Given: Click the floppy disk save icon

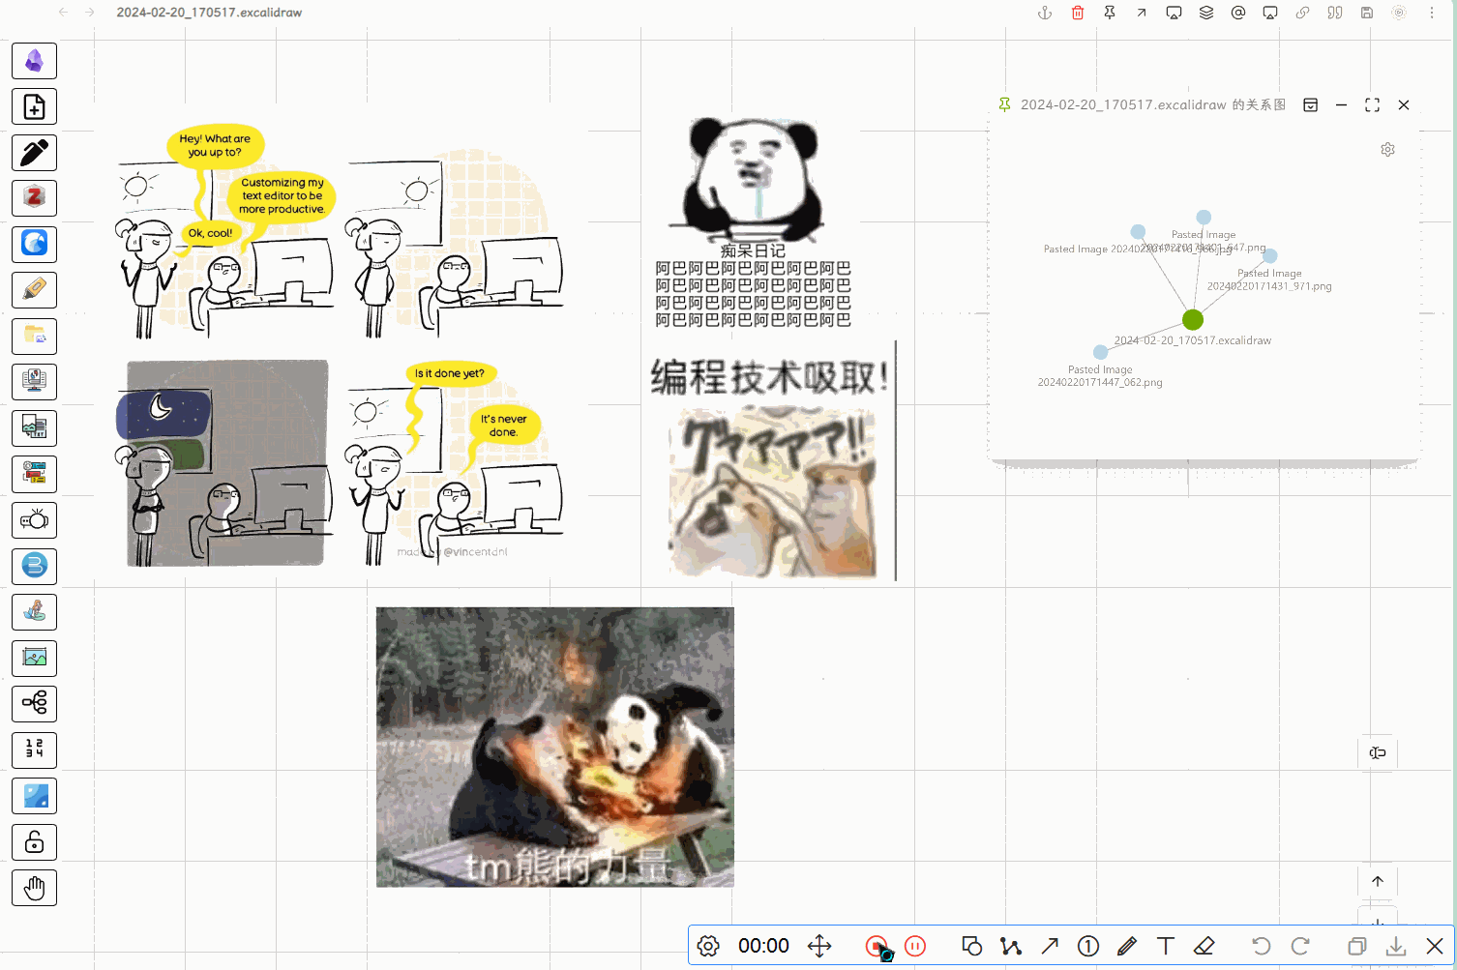Looking at the screenshot, I should click(x=1367, y=13).
